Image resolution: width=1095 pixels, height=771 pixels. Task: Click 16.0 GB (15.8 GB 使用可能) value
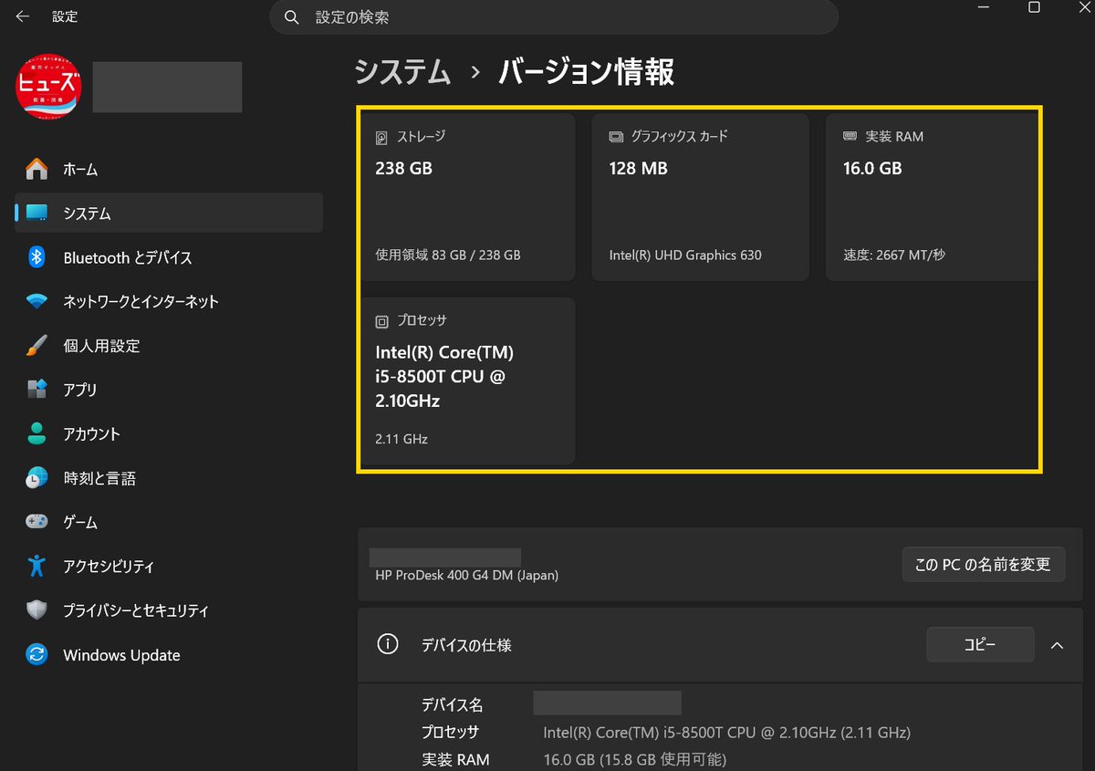point(635,759)
